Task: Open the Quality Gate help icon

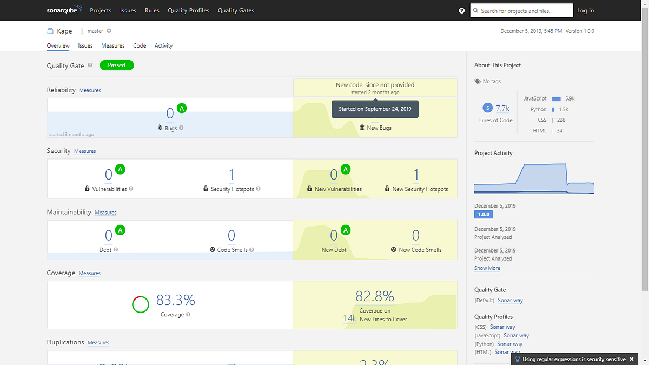Action: (x=90, y=65)
